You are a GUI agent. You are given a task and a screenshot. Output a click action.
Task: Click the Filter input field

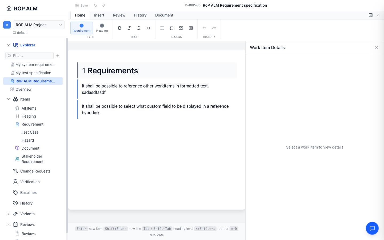pyautogui.click(x=29, y=55)
